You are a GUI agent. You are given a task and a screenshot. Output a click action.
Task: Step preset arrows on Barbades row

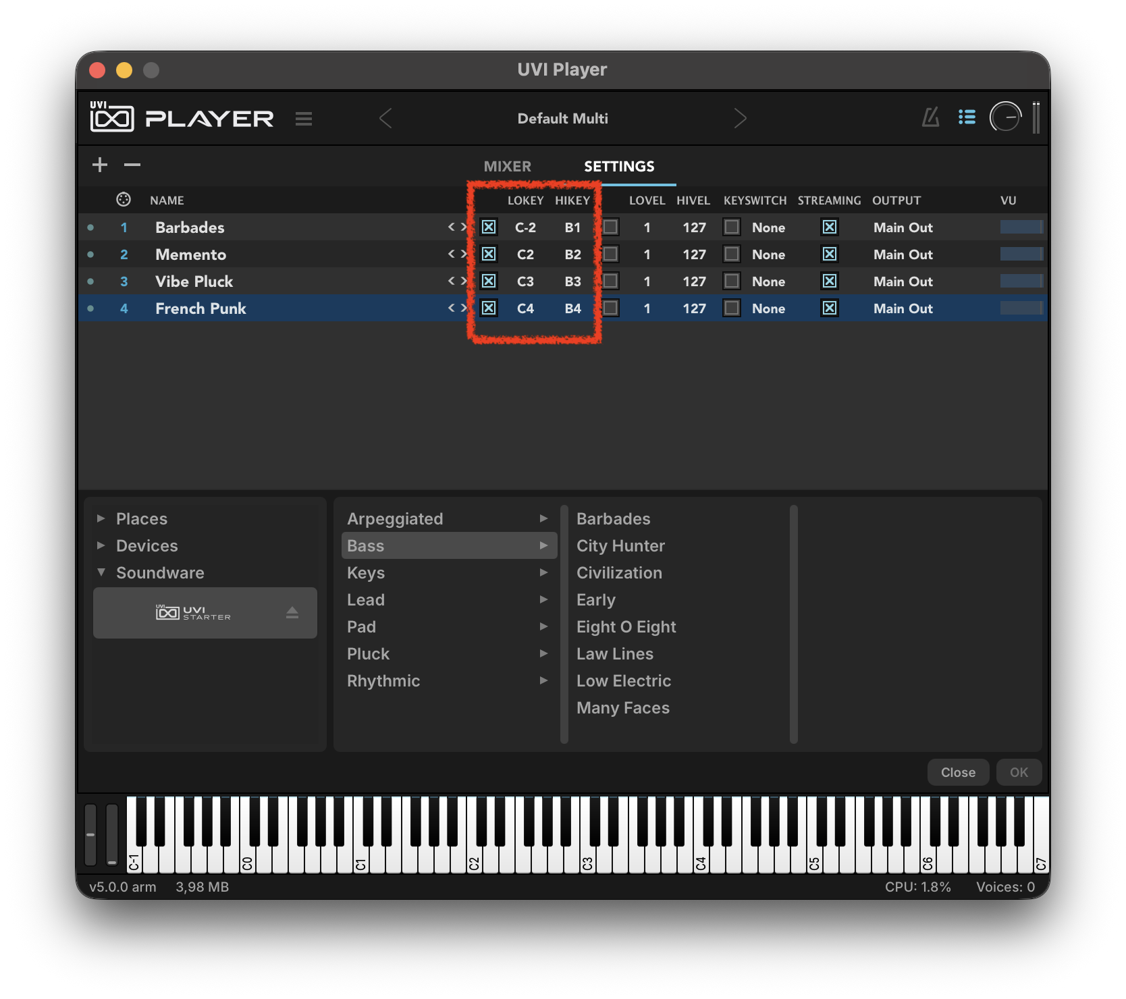click(x=457, y=227)
